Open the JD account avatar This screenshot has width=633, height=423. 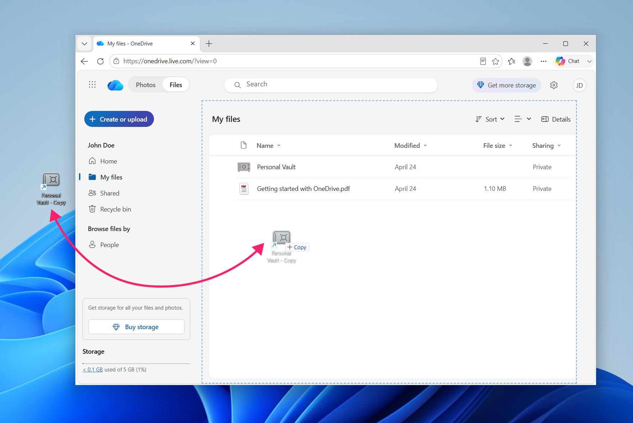(579, 85)
